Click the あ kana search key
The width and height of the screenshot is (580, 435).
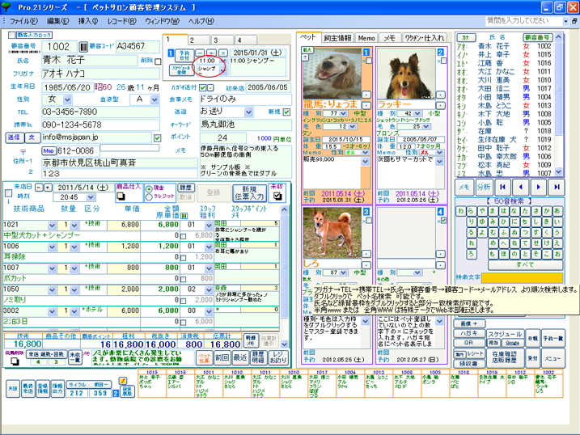coord(557,211)
